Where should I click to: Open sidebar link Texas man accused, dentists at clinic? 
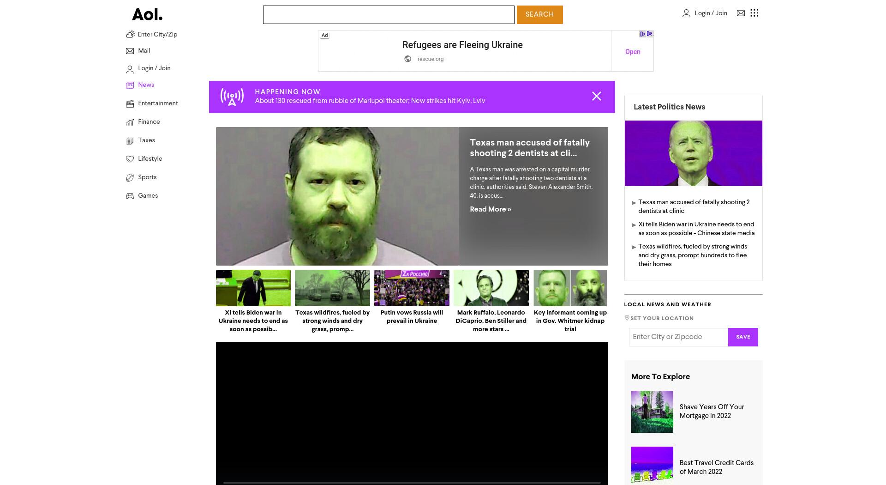pyautogui.click(x=694, y=206)
